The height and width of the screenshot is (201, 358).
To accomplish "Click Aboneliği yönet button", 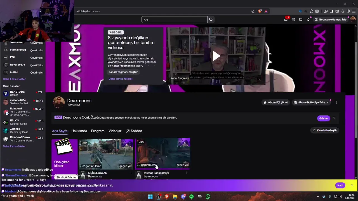I will point(275,102).
